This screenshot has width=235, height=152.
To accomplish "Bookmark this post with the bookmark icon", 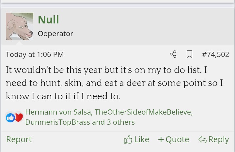I will click(x=189, y=54).
